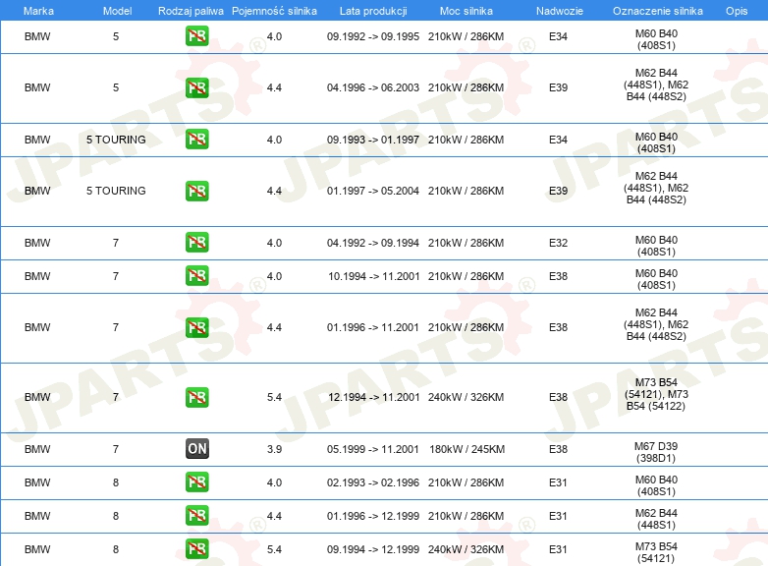Select date range 01.1996 -> 11.2001
Screen dimensions: 768x566
(x=373, y=327)
